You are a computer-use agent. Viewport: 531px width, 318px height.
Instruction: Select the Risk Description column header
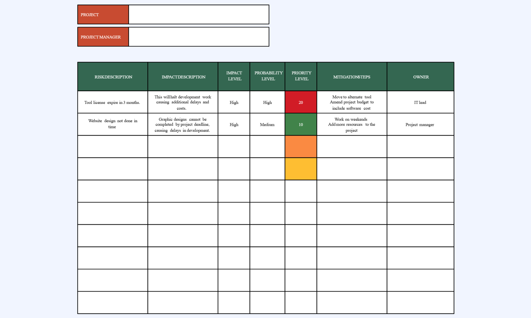pos(113,77)
